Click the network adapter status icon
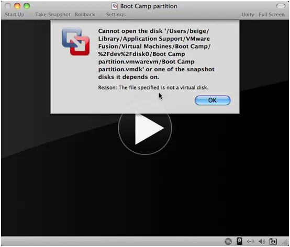The height and width of the screenshot is (247, 290). point(251,241)
